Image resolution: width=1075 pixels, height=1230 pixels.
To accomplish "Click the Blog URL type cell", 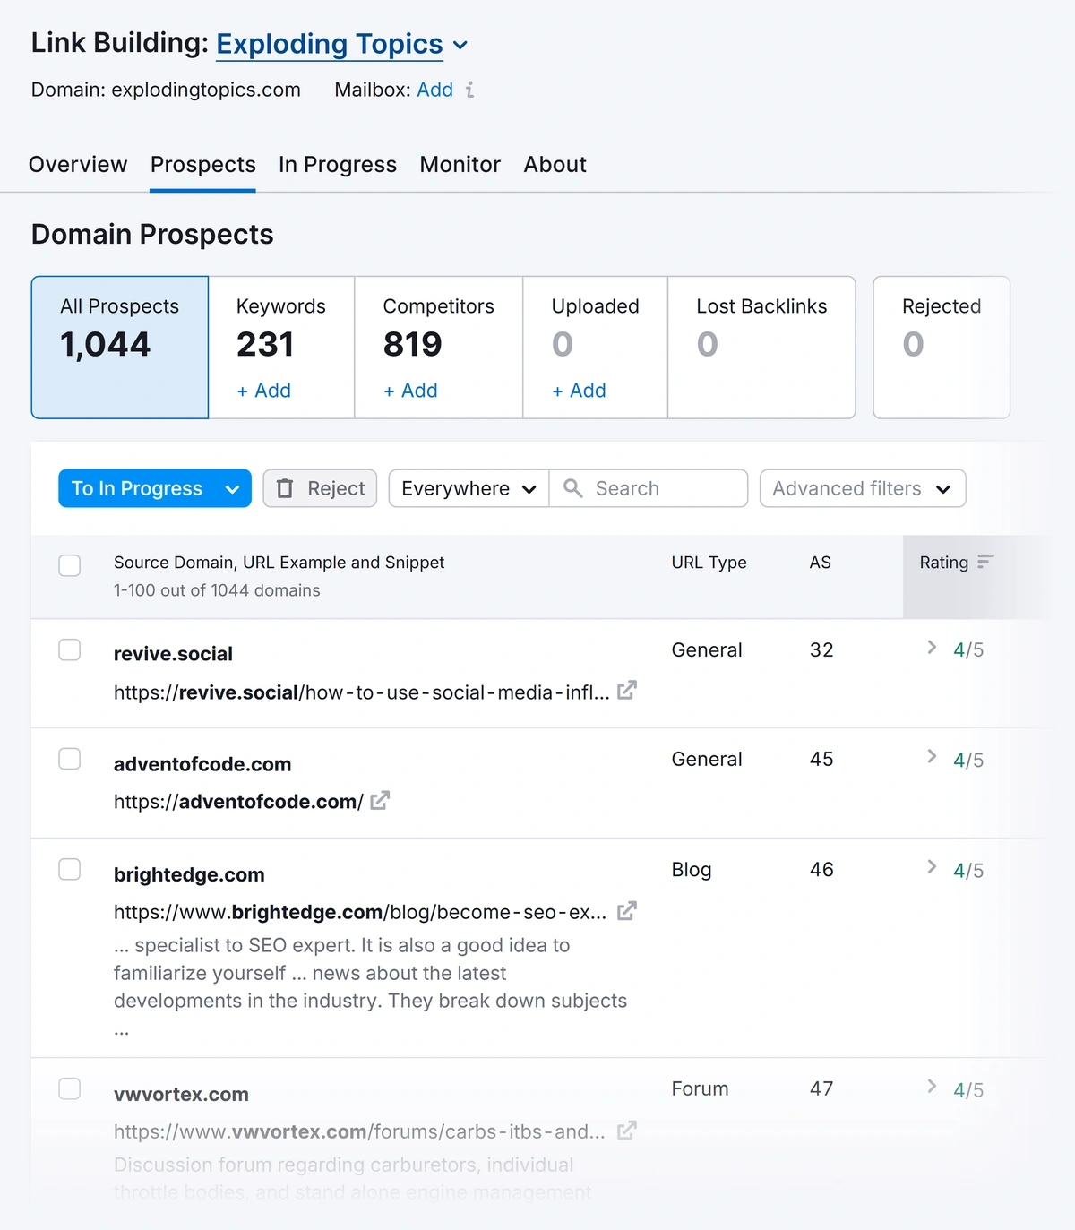I will (692, 869).
